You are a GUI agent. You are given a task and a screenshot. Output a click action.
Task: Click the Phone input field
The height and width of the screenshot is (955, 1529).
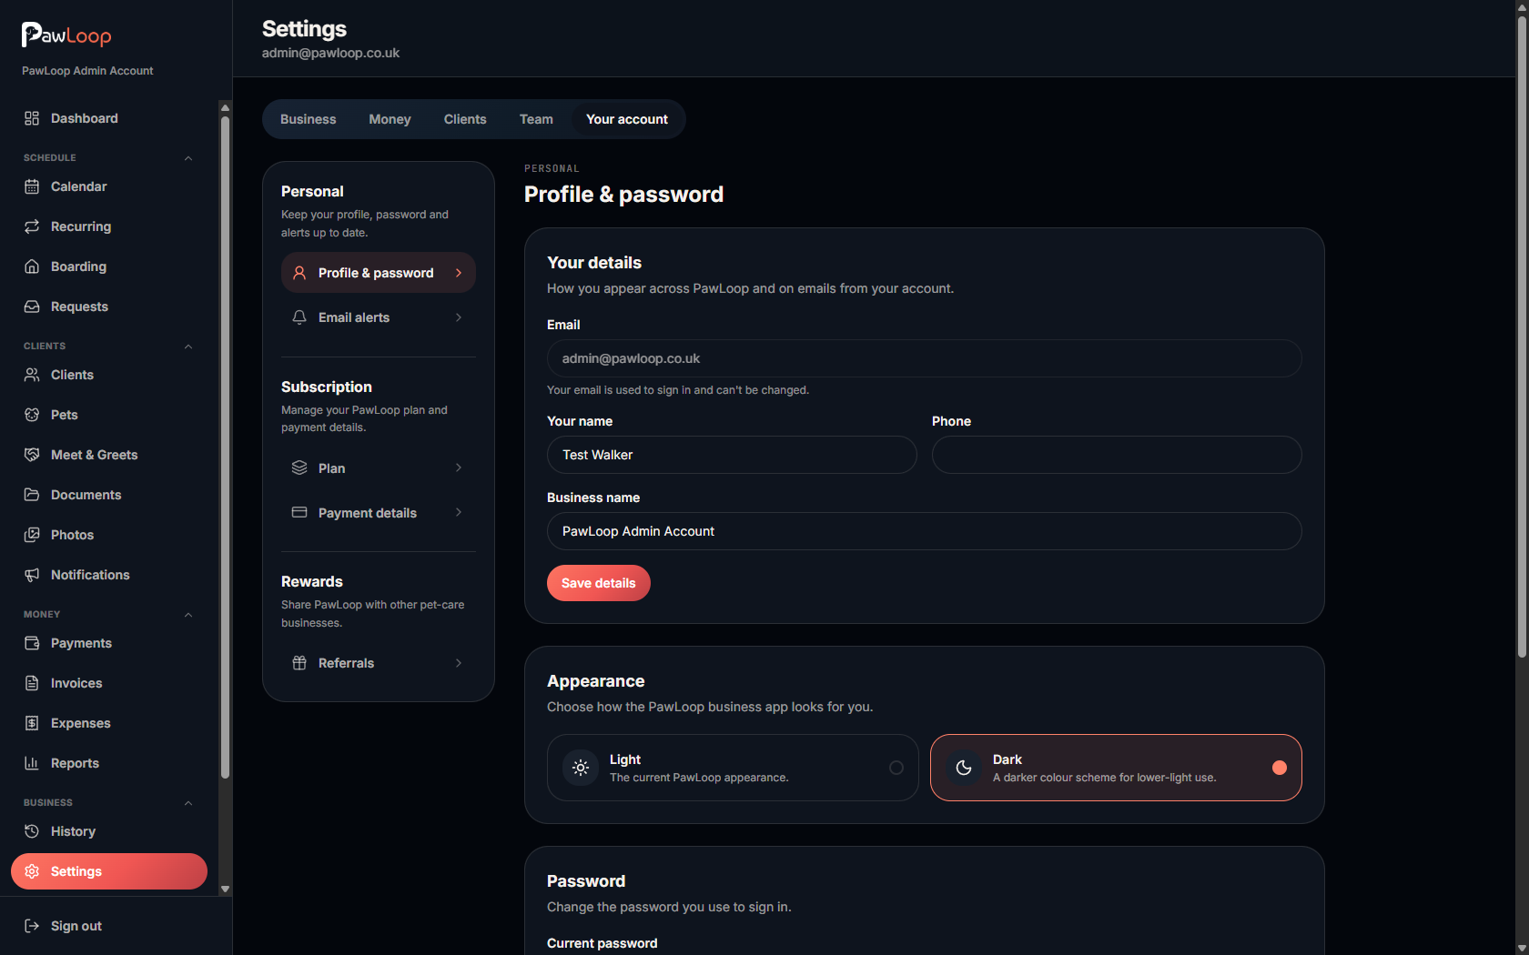pyautogui.click(x=1117, y=455)
